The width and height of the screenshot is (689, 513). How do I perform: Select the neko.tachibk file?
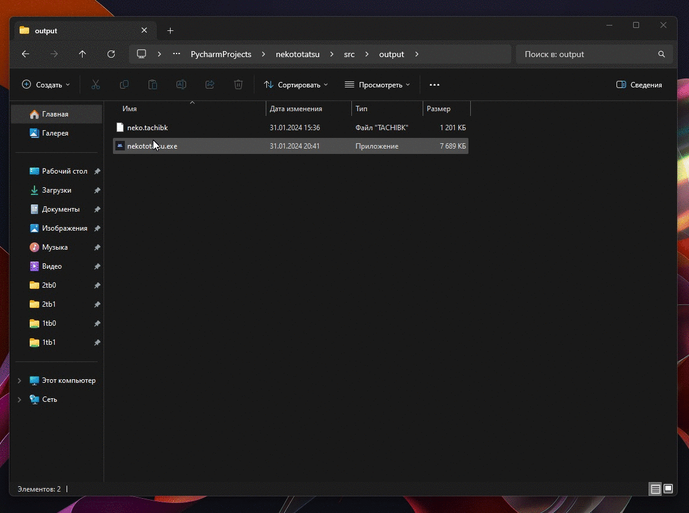[291, 127]
